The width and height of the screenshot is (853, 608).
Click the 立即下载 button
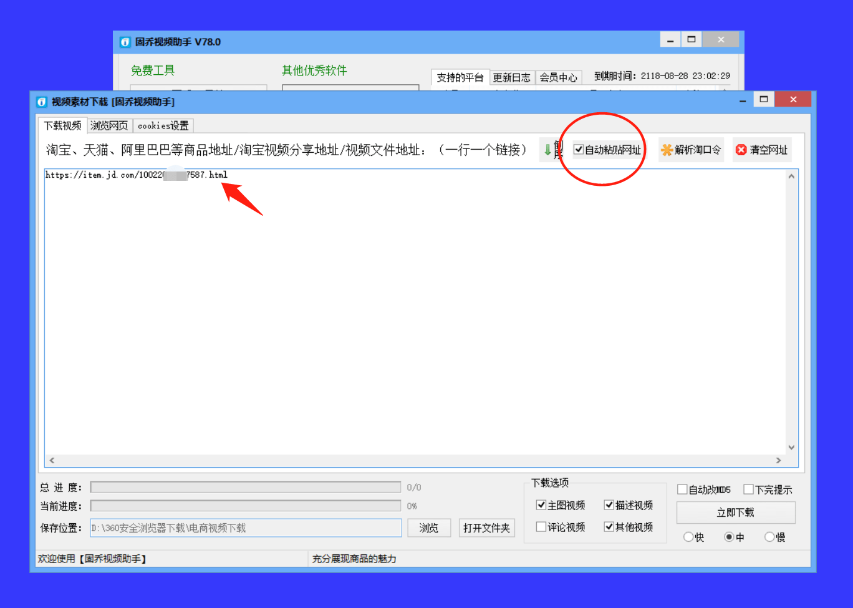coord(736,513)
